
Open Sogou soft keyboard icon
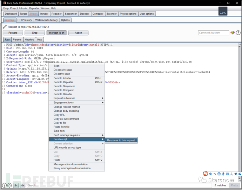pos(227,174)
